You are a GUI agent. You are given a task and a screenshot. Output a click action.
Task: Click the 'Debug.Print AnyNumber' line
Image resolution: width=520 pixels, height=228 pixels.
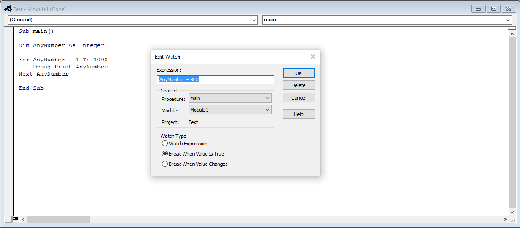70,67
